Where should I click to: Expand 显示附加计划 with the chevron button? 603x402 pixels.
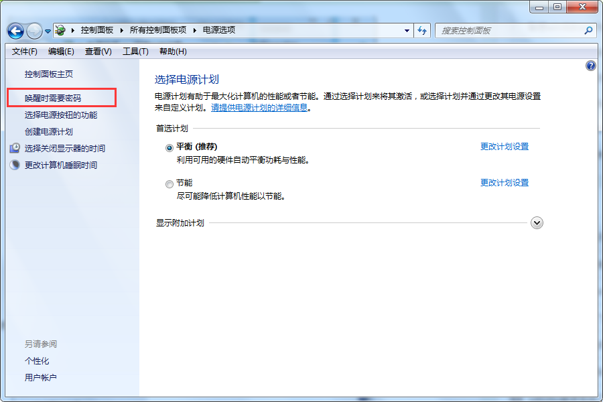537,223
